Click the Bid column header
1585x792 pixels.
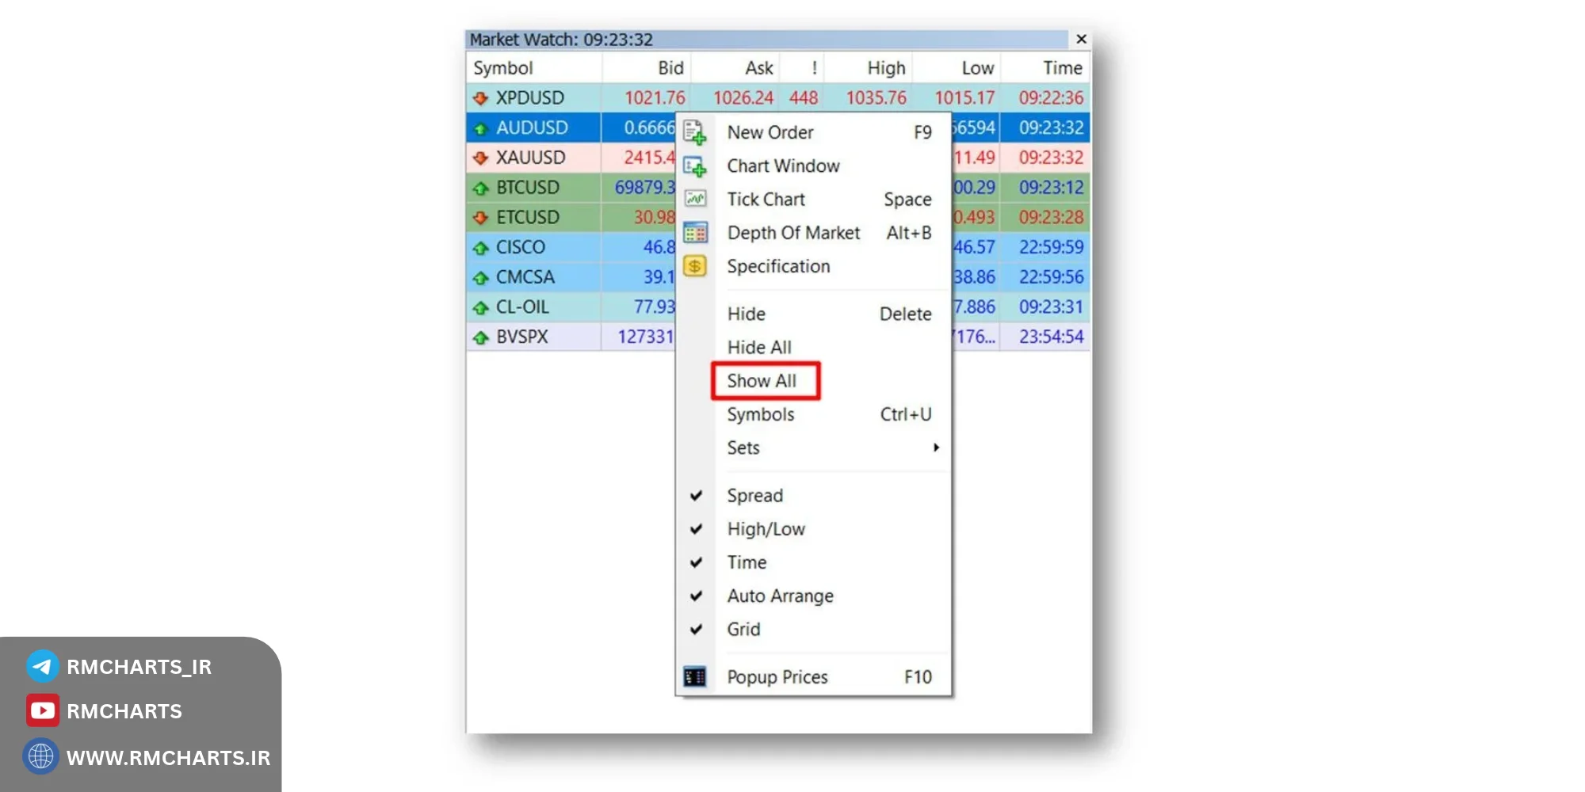[647, 68]
